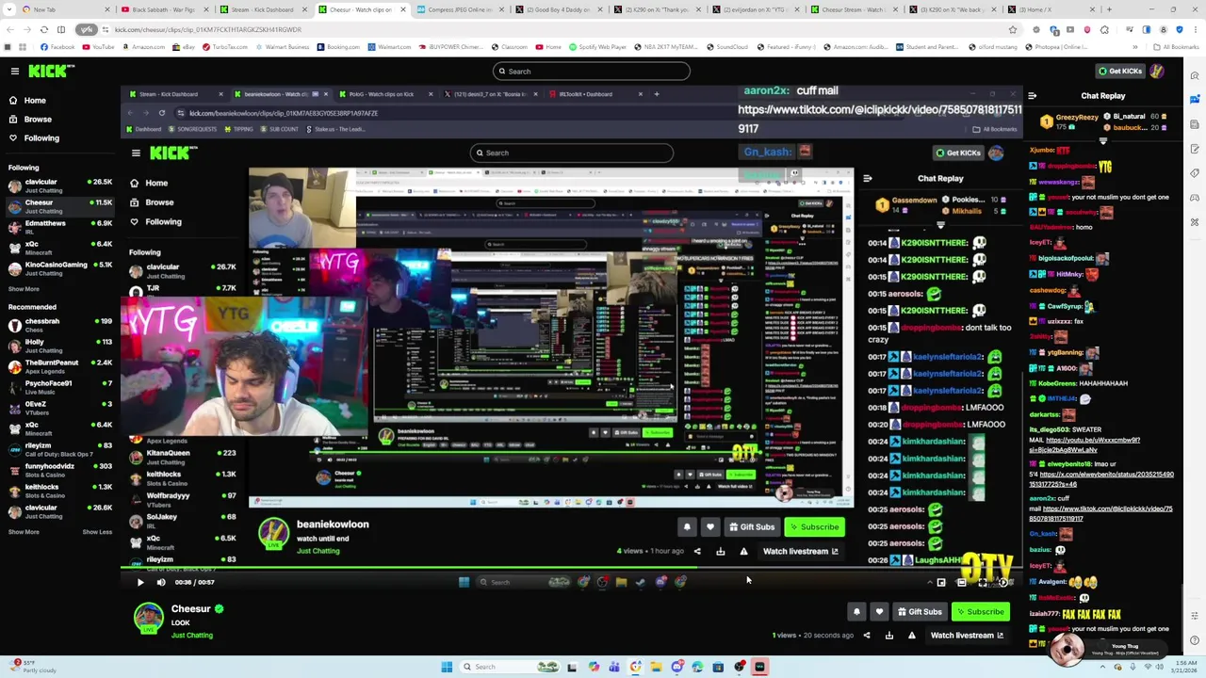Mute the clip volume
This screenshot has height=678, width=1206.
tap(161, 582)
